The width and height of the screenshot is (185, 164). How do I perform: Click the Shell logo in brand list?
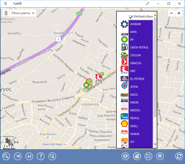click(124, 124)
